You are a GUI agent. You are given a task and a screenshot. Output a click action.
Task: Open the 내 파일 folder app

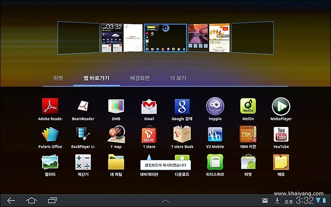(x=116, y=162)
